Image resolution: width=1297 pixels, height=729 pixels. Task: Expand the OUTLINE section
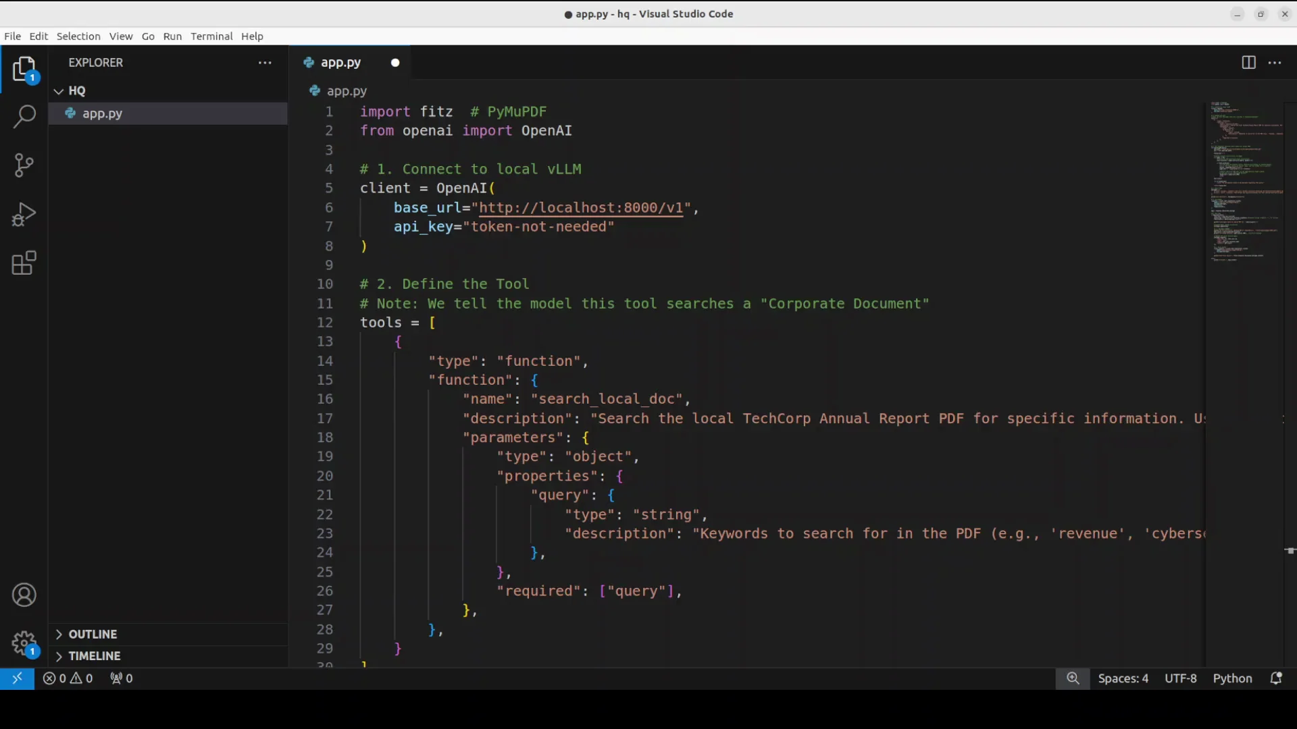tap(92, 634)
